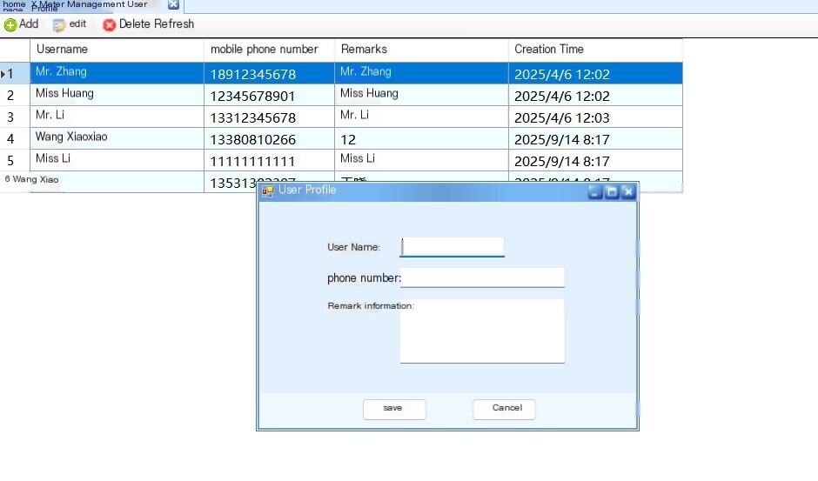Image resolution: width=818 pixels, height=481 pixels.
Task: Click Mr. Zhang's creation time cell
Action: coord(595,73)
